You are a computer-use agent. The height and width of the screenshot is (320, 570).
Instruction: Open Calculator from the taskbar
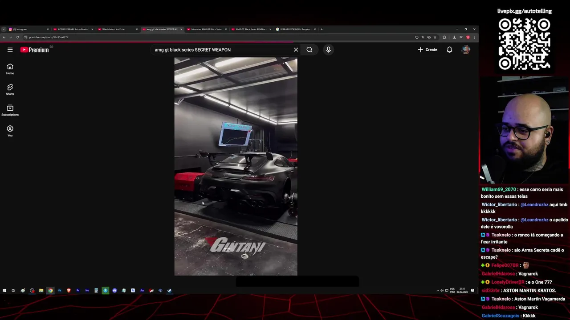(96, 291)
